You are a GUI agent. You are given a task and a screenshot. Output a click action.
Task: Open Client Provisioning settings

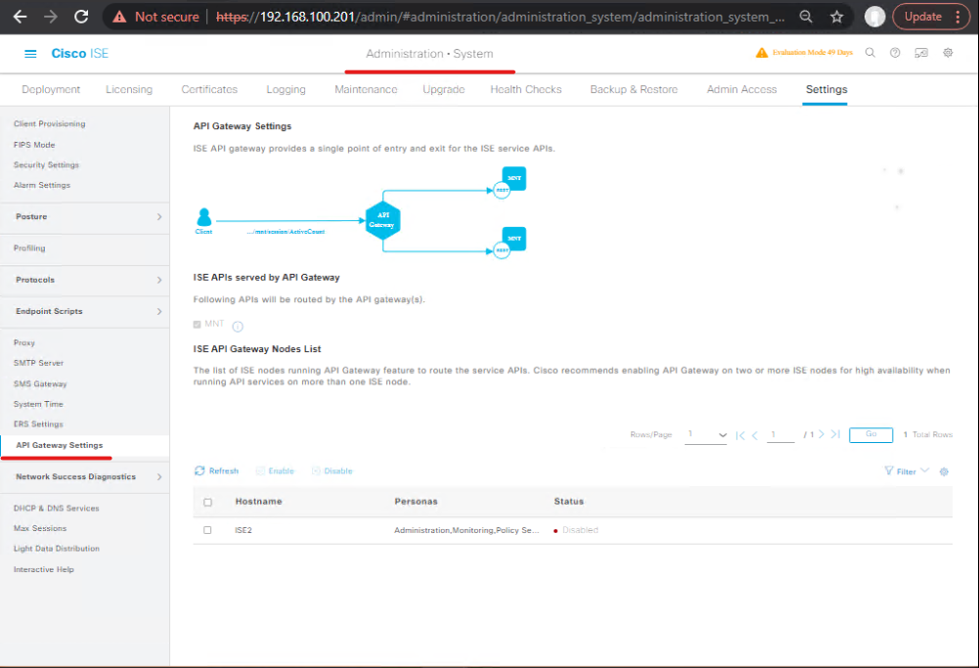point(49,123)
